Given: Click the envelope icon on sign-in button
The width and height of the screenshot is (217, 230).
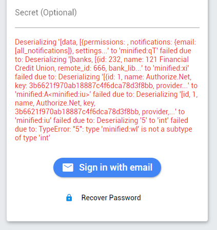Looking at the screenshot, I should (68, 168).
